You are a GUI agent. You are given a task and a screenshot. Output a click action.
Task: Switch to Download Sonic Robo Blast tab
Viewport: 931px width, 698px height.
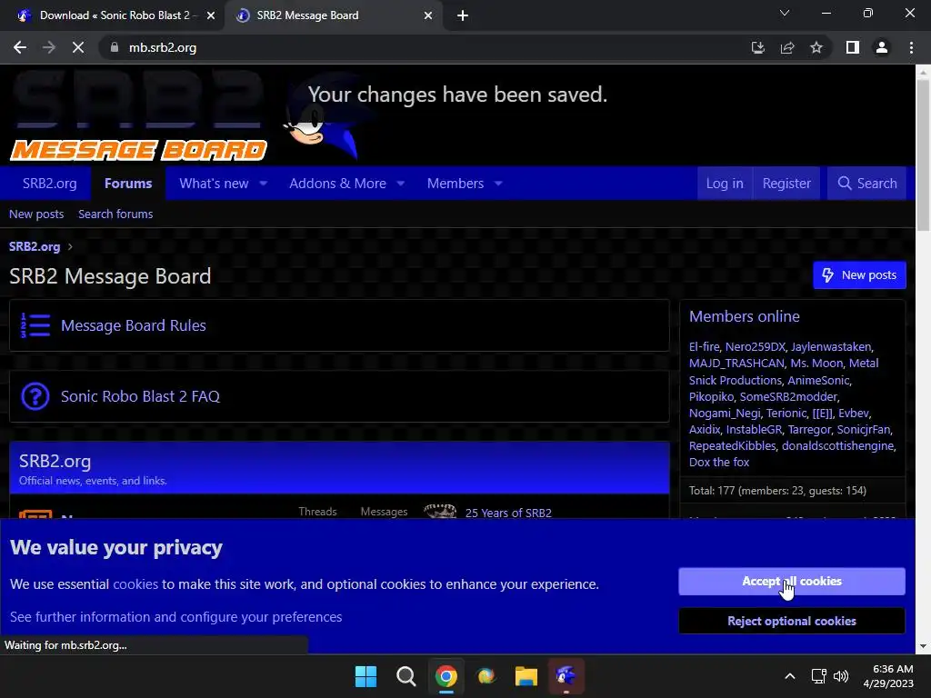coord(113,15)
